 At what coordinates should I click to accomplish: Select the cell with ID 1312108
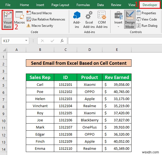[x=66, y=134]
